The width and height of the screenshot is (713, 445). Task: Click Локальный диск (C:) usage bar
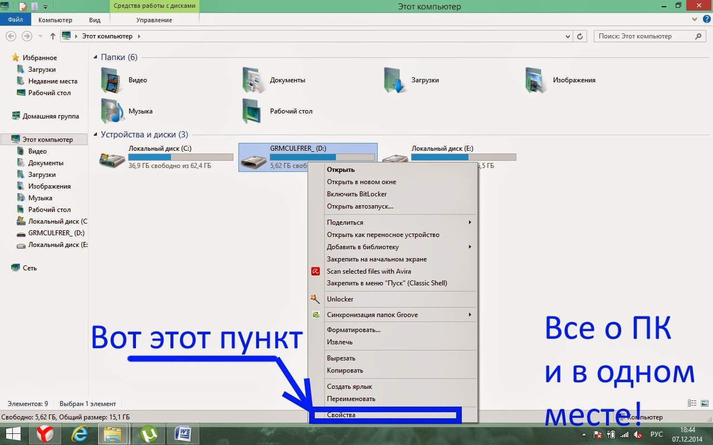click(x=180, y=157)
